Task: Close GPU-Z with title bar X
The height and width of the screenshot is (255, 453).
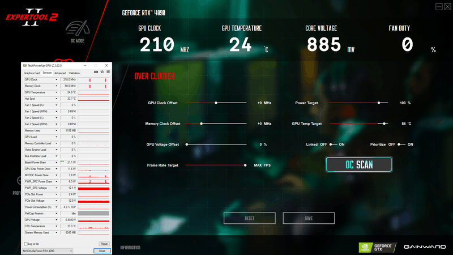Action: point(106,66)
